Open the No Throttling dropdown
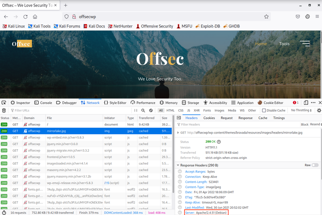322x215 pixels. pos(301,110)
